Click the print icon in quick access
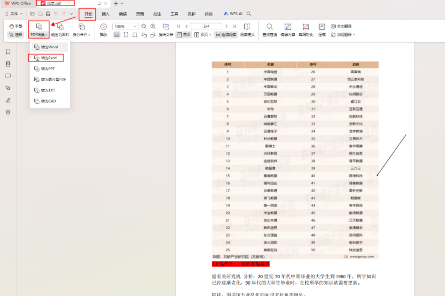The image size is (445, 296). point(48,14)
